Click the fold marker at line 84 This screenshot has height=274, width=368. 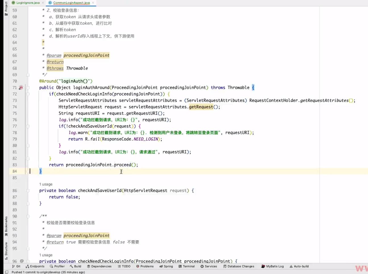pyautogui.click(x=28, y=171)
